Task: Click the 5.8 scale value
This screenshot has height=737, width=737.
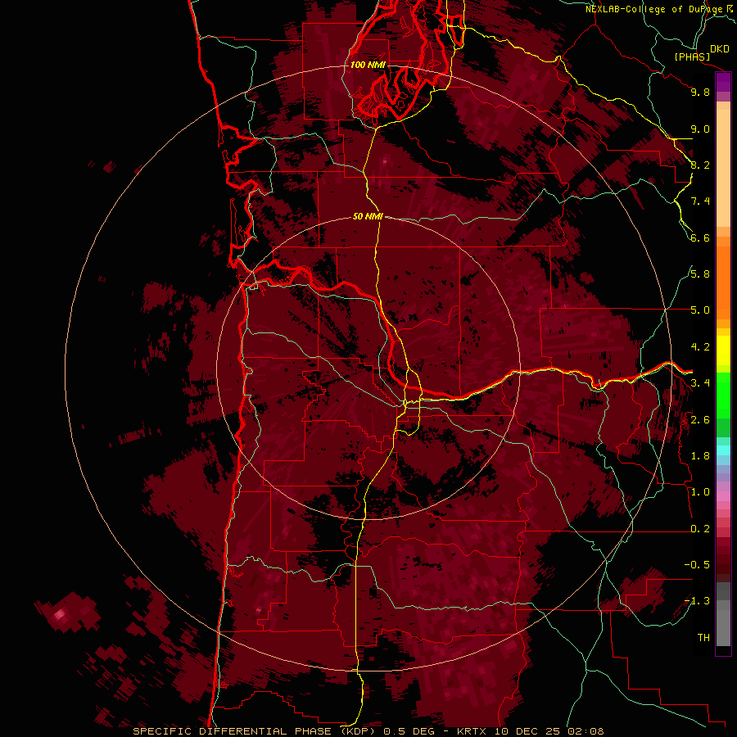Action: [x=700, y=274]
